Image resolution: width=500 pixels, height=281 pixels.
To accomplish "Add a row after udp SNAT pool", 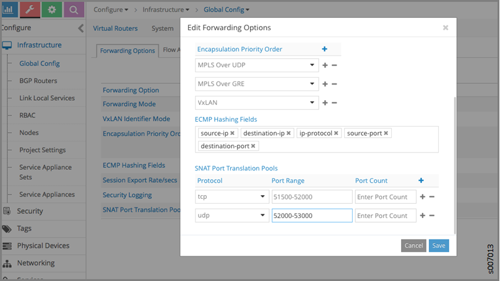I will point(422,216).
